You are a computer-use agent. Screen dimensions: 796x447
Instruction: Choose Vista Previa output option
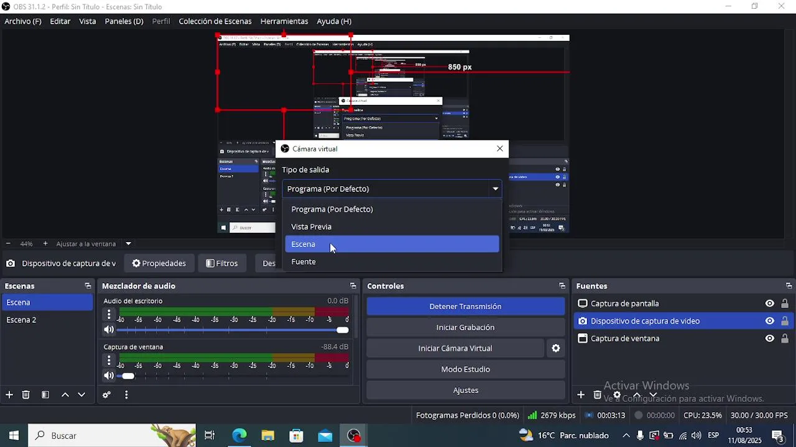392,227
